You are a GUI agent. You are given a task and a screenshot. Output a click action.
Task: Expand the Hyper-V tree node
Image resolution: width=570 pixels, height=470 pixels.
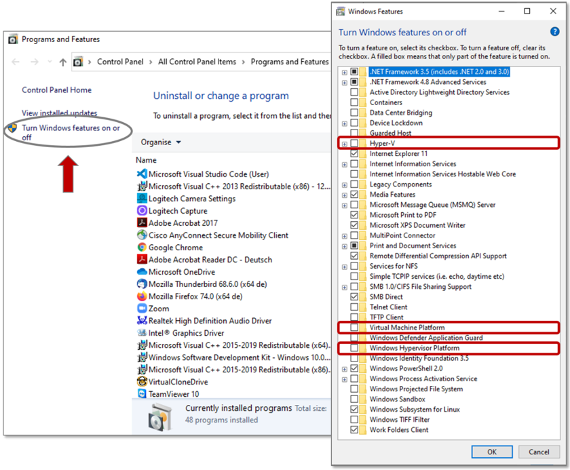click(345, 143)
